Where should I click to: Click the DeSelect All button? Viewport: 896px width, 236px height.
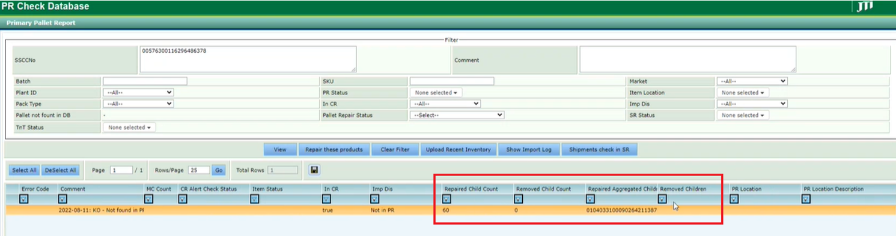click(61, 170)
